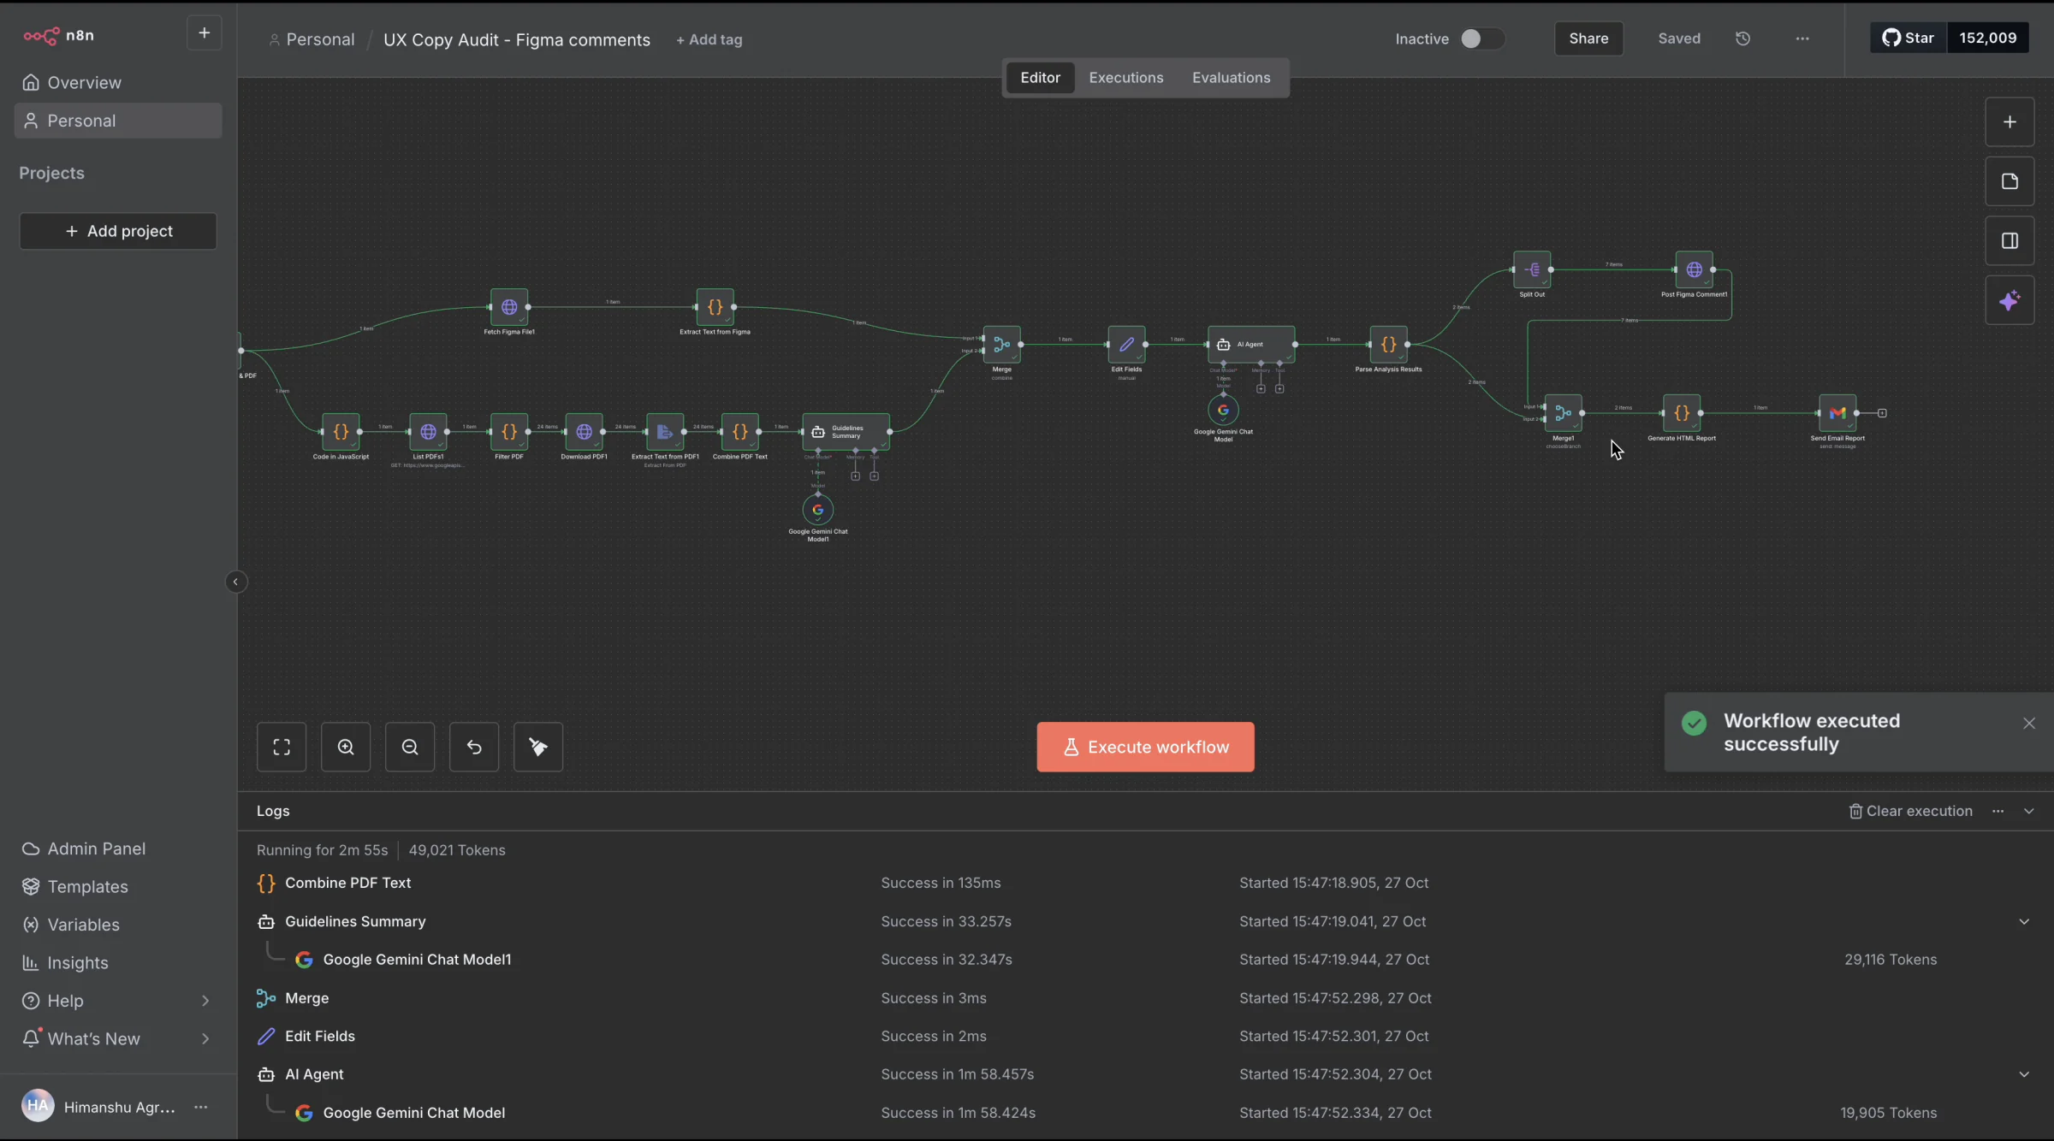
Task: Click Clear execution in Logs
Action: tap(1910, 811)
